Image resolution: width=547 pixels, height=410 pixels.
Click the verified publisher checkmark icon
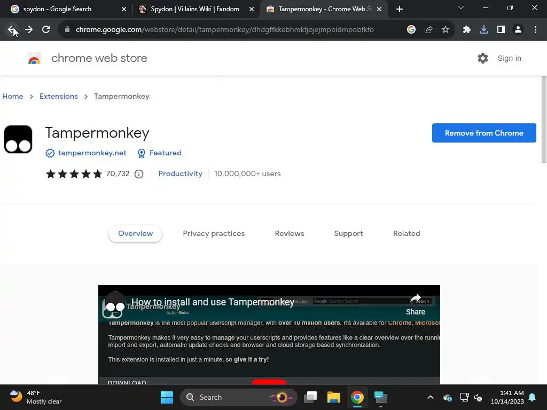pyautogui.click(x=50, y=153)
